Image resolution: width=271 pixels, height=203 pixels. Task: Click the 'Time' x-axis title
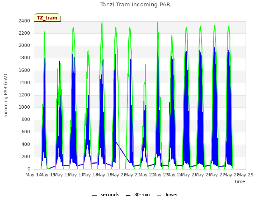click(x=240, y=181)
